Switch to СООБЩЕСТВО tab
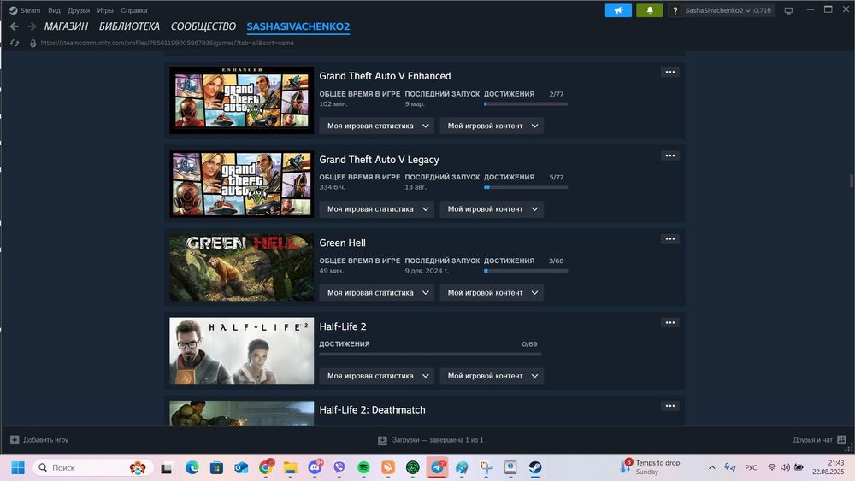 coord(203,26)
